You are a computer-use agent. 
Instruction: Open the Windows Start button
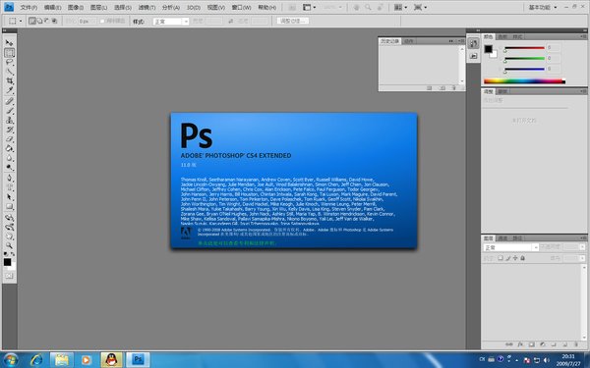click(10, 360)
